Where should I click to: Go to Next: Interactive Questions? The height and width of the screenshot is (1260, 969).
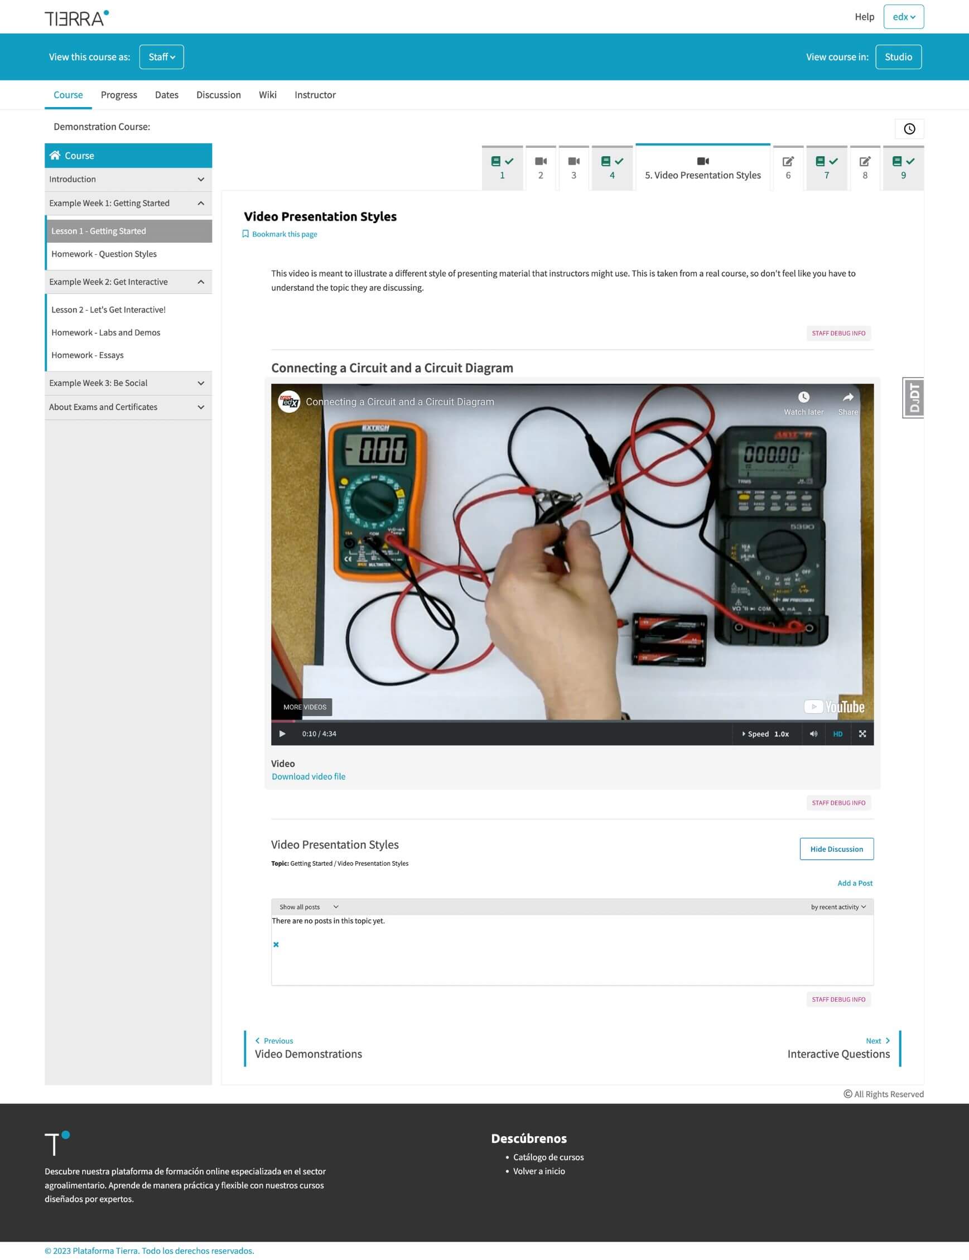click(838, 1047)
